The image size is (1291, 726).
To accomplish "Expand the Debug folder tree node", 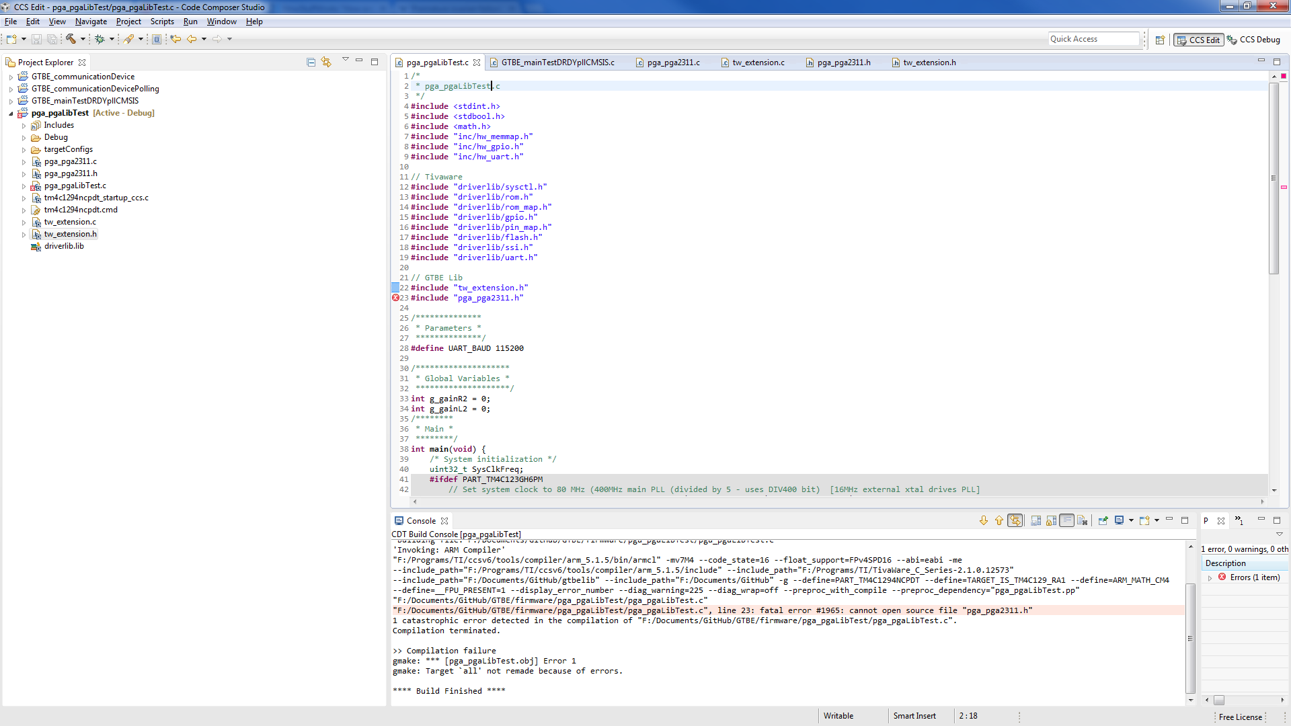I will (24, 137).
